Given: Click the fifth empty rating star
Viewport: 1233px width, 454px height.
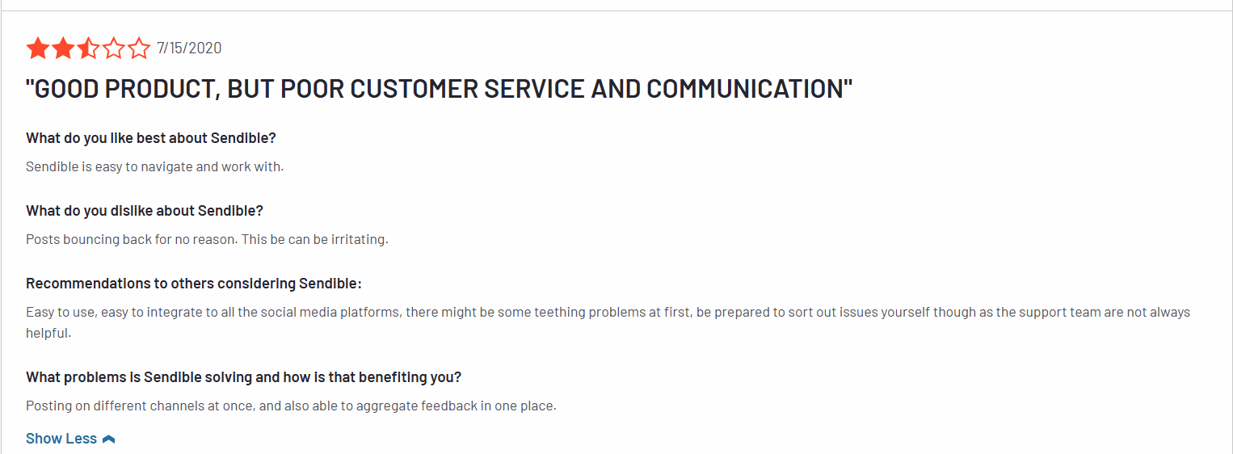Looking at the screenshot, I should 139,48.
